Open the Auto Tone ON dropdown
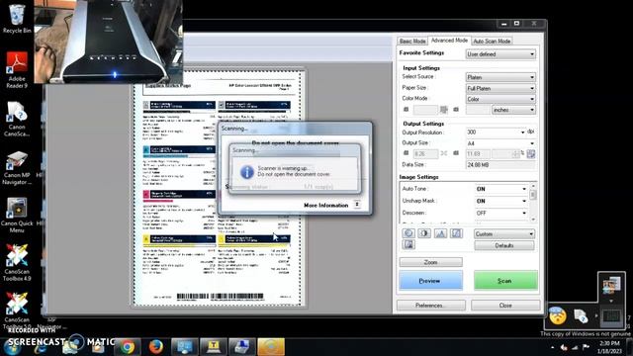633x356 pixels. coord(501,189)
